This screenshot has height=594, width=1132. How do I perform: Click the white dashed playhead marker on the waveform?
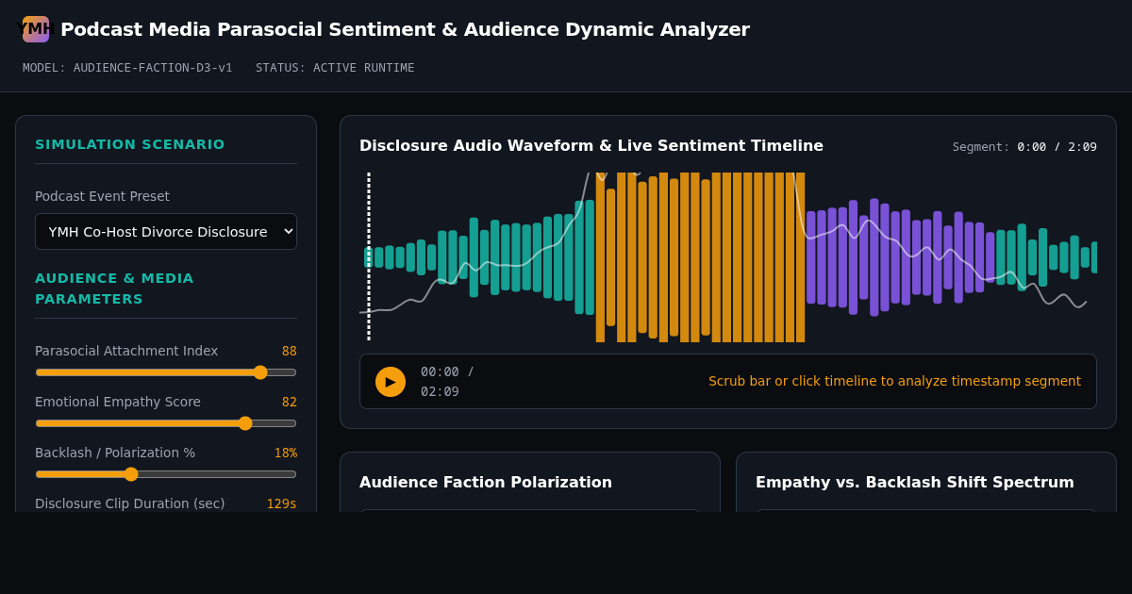click(369, 256)
